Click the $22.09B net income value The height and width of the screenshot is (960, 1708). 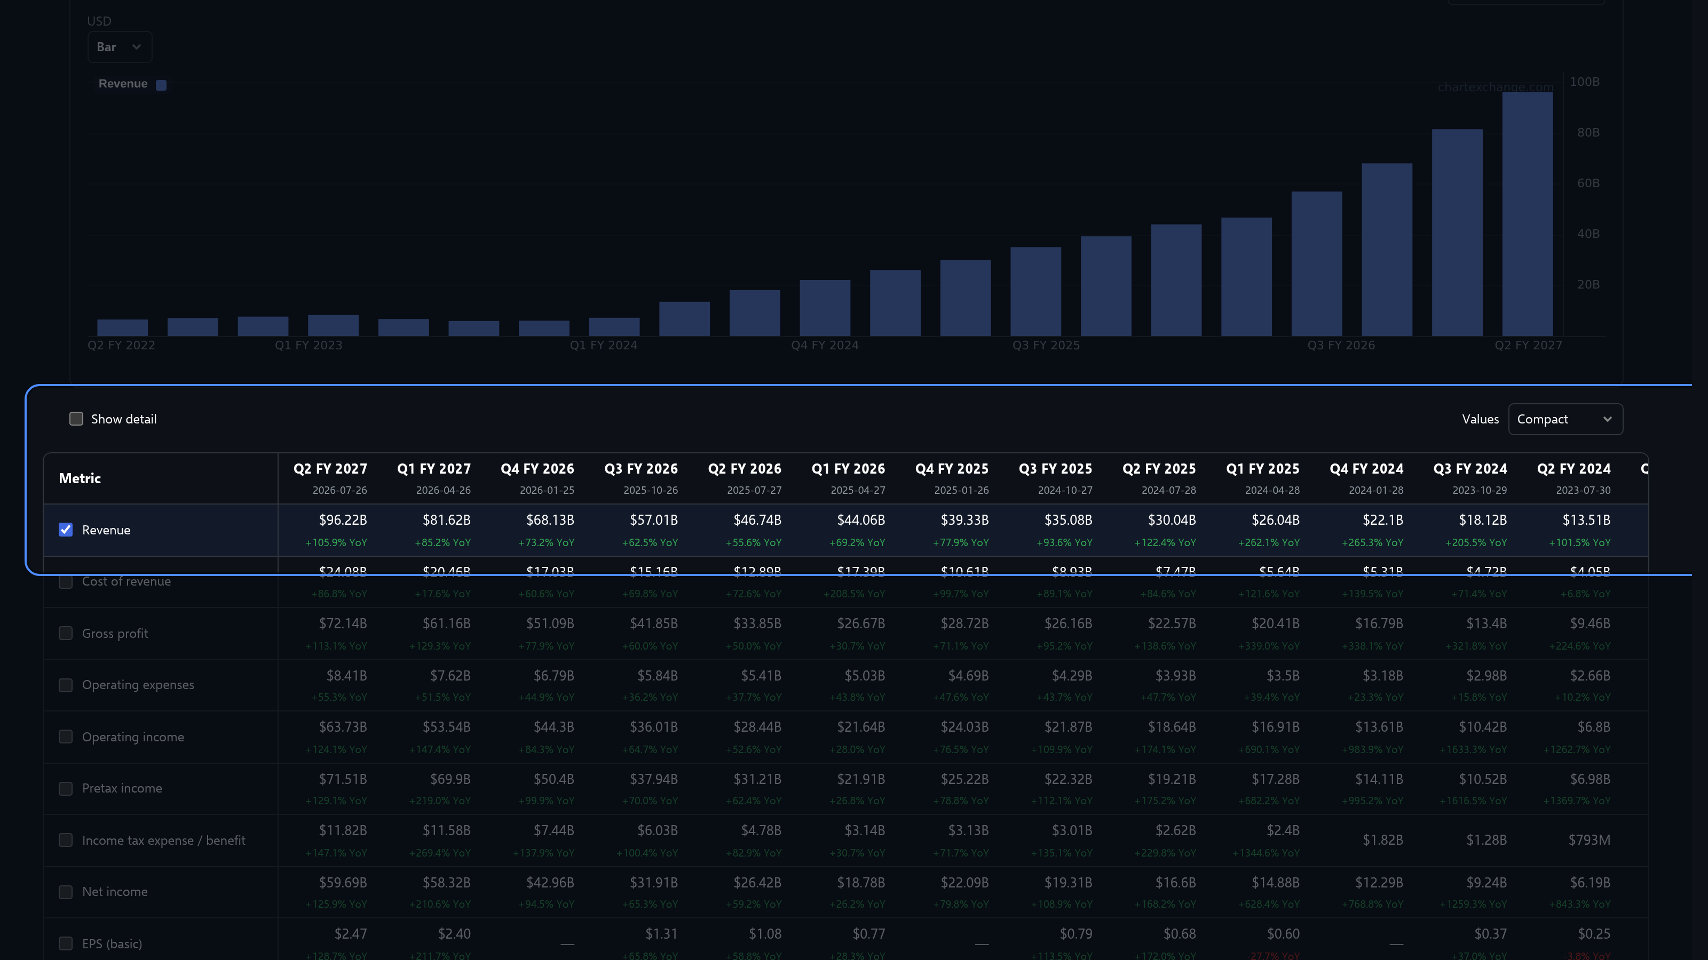point(964,883)
